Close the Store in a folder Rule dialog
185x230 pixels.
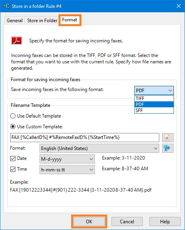coord(178,6)
